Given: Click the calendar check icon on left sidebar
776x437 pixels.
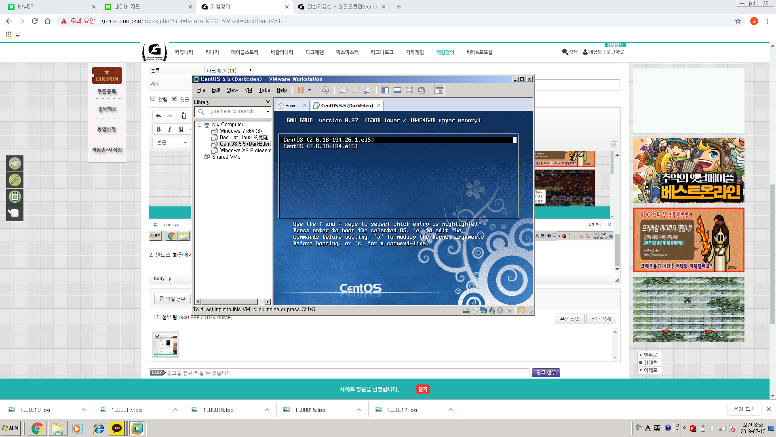Looking at the screenshot, I should tap(15, 197).
